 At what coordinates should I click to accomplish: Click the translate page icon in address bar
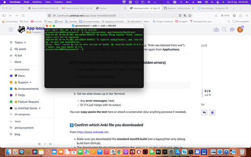pos(185,16)
